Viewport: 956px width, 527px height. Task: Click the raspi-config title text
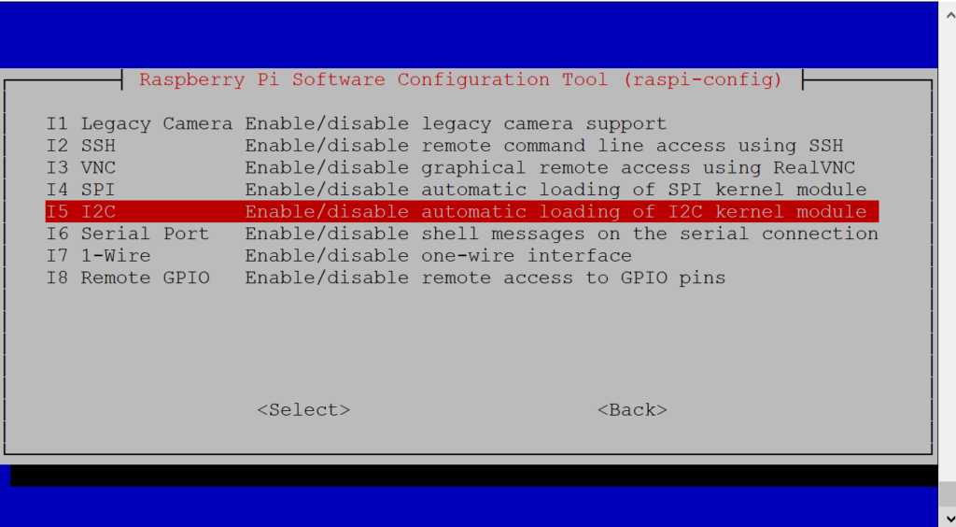[461, 80]
